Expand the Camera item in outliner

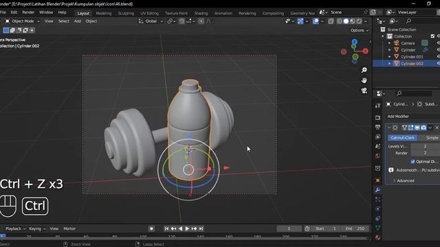click(x=390, y=43)
